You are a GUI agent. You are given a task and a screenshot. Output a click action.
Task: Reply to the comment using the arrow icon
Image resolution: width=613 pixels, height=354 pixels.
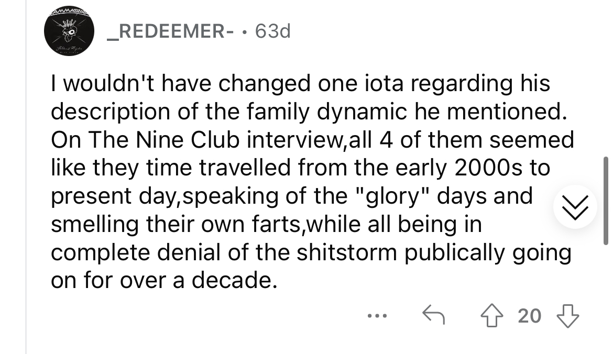(x=434, y=315)
